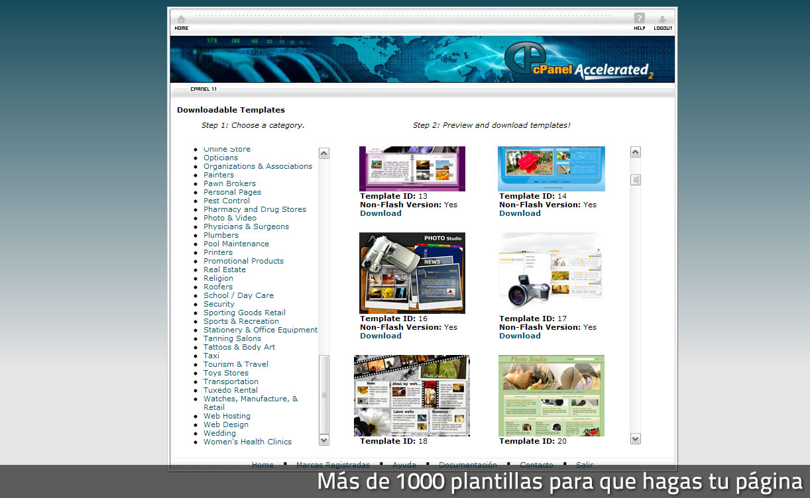Preview the green Photo Studio template 20
Screen dimensions: 810x498
click(x=551, y=395)
